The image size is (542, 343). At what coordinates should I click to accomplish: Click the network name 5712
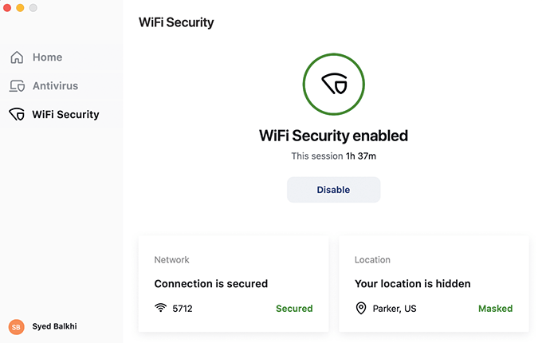(183, 308)
